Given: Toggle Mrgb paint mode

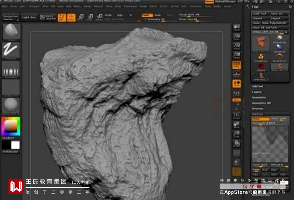Looking at the screenshot, I should coord(108,15).
